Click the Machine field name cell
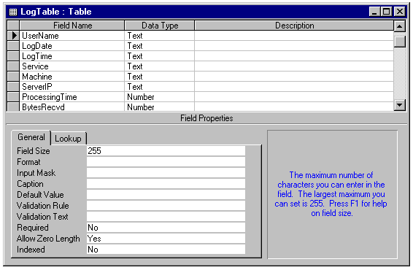This screenshot has height=270, width=413. tap(72, 77)
